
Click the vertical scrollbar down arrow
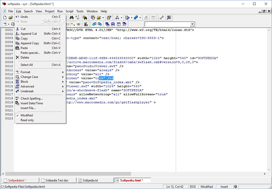[269, 170]
